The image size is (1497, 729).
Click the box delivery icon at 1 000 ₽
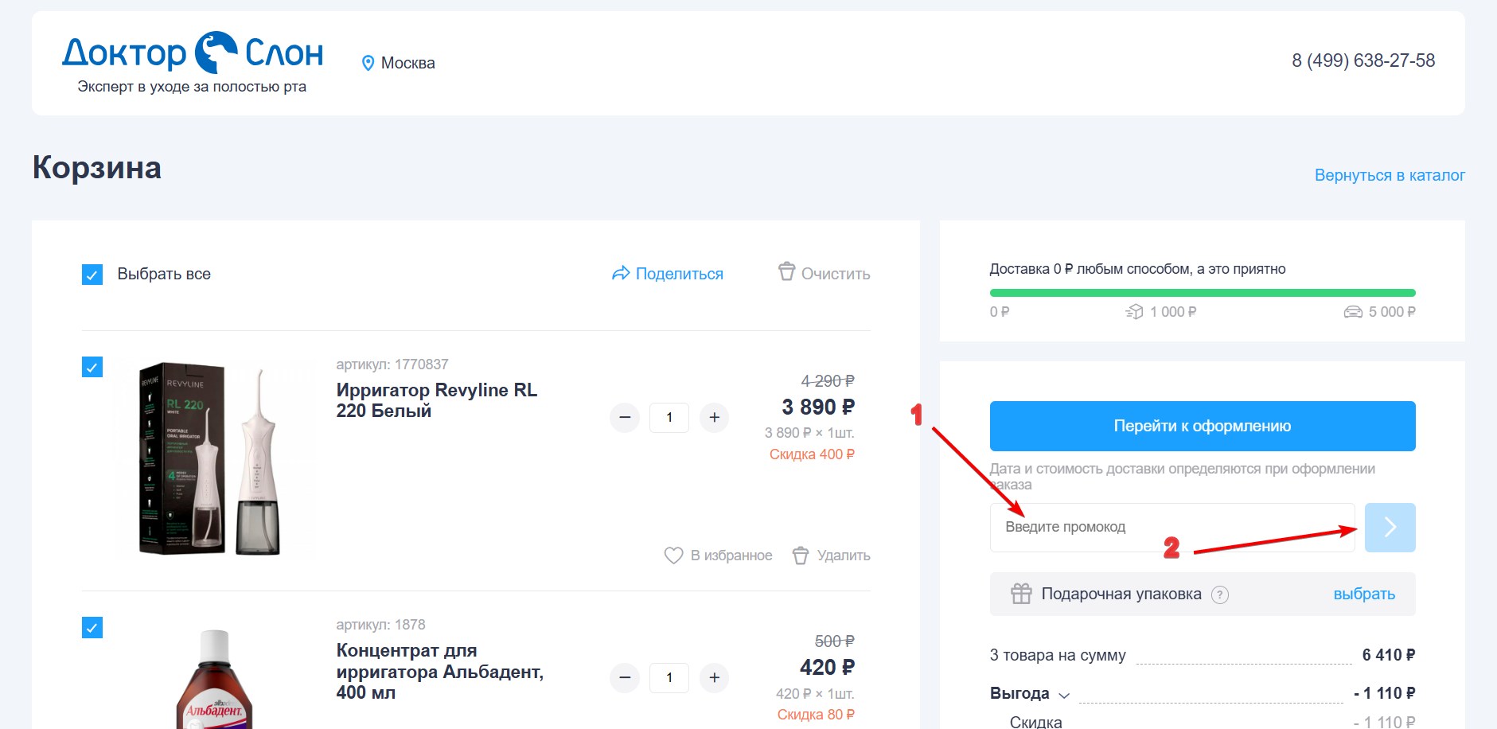pyautogui.click(x=1134, y=312)
